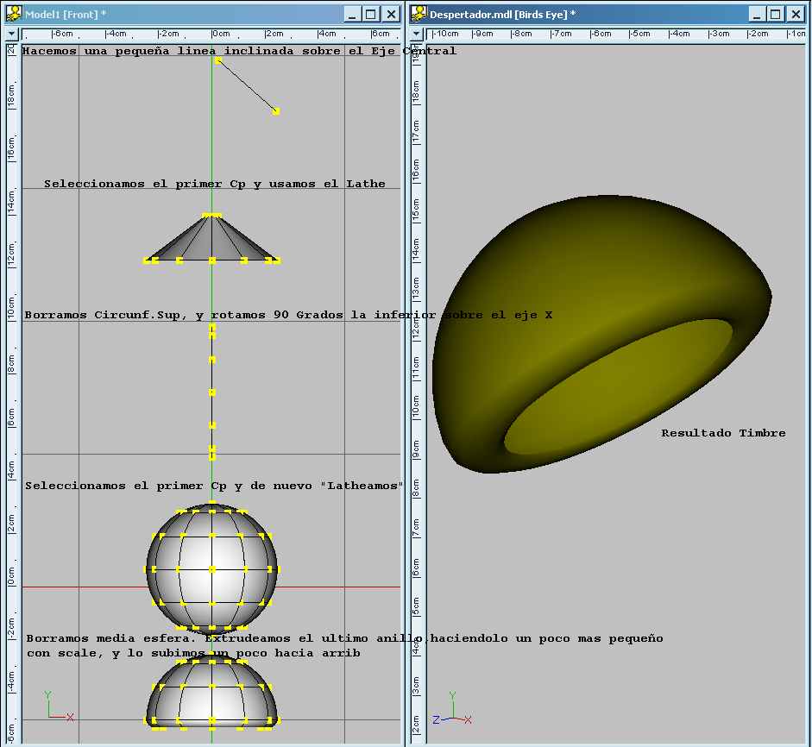Click 'Seleccionamos el primer Cp y de nuevo "Latheamos"' text
The image size is (812, 747).
pyautogui.click(x=214, y=486)
